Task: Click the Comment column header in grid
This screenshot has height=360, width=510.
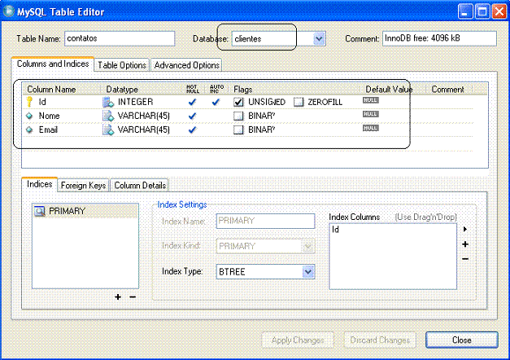Action: point(447,90)
